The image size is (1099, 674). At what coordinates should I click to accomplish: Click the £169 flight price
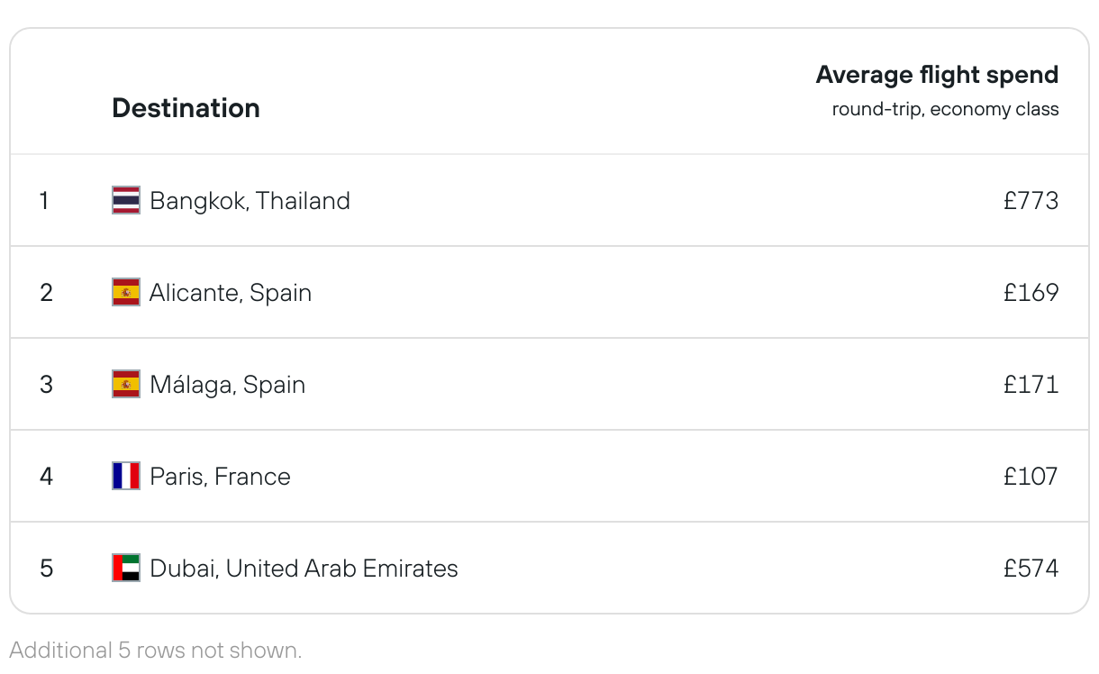click(x=1031, y=292)
